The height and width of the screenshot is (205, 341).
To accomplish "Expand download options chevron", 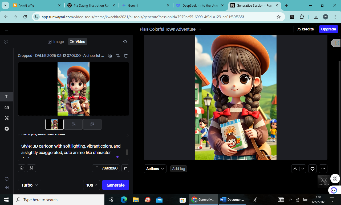I will click(x=303, y=169).
